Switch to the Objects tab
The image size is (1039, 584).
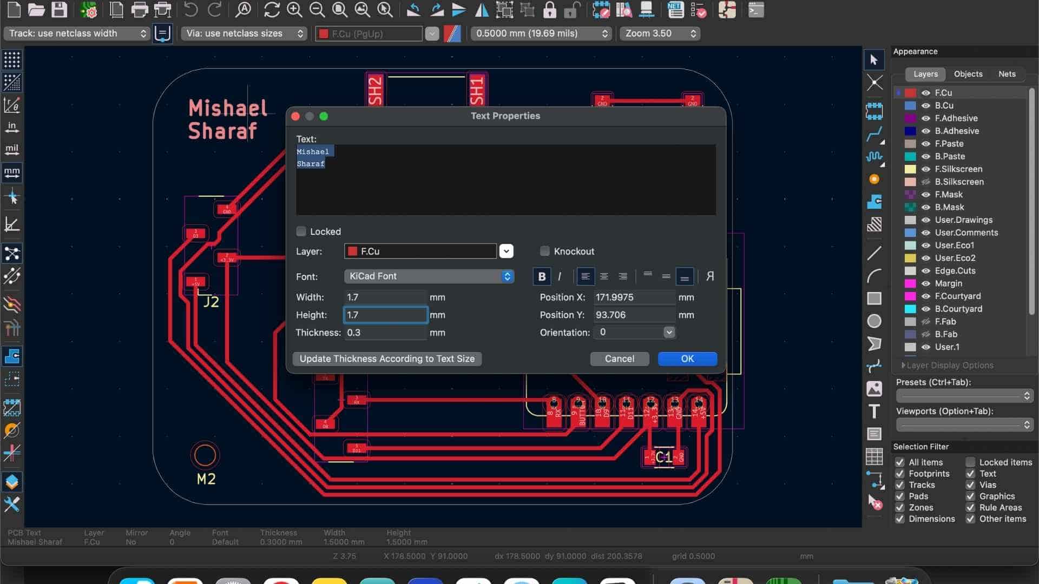click(968, 74)
